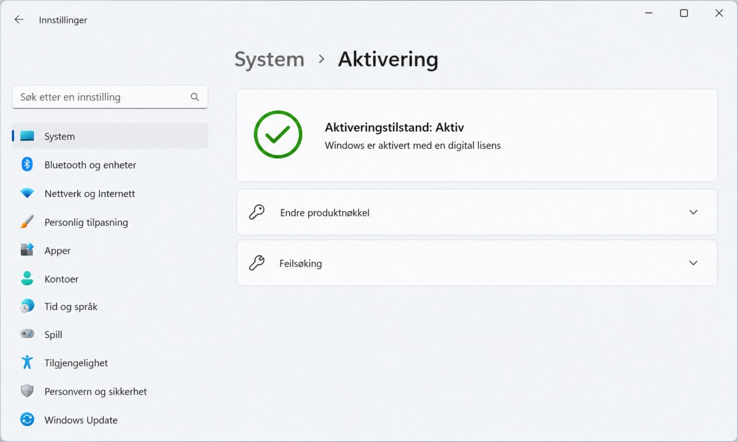The width and height of the screenshot is (738, 442).
Task: Minimize the Innstillinger window
Action: (x=648, y=13)
